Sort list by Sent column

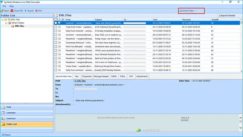pos(166,19)
